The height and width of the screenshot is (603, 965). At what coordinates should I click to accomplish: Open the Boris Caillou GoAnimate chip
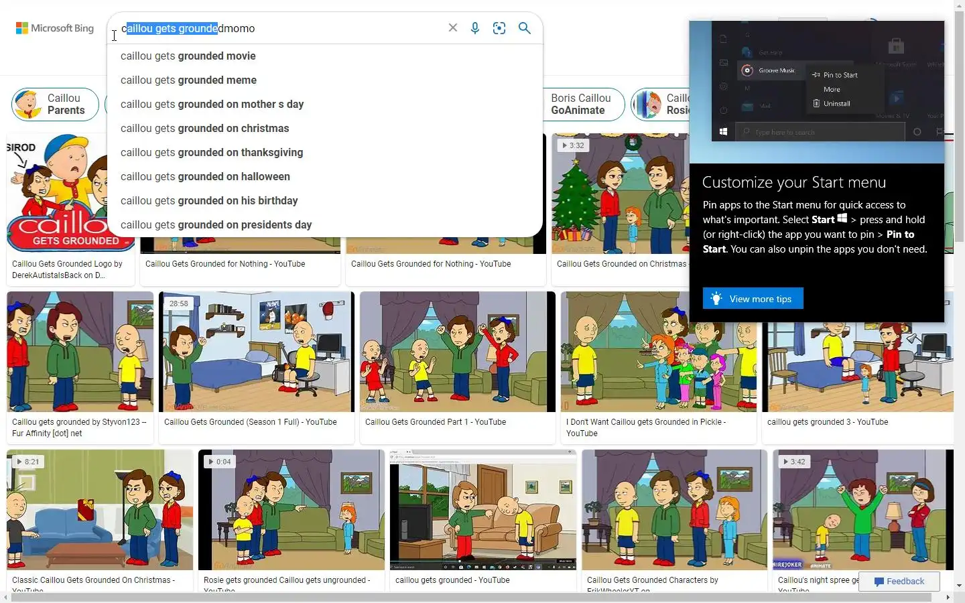(x=582, y=105)
